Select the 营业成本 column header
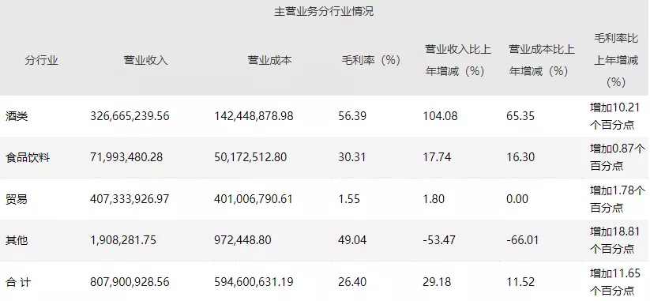 tap(270, 60)
